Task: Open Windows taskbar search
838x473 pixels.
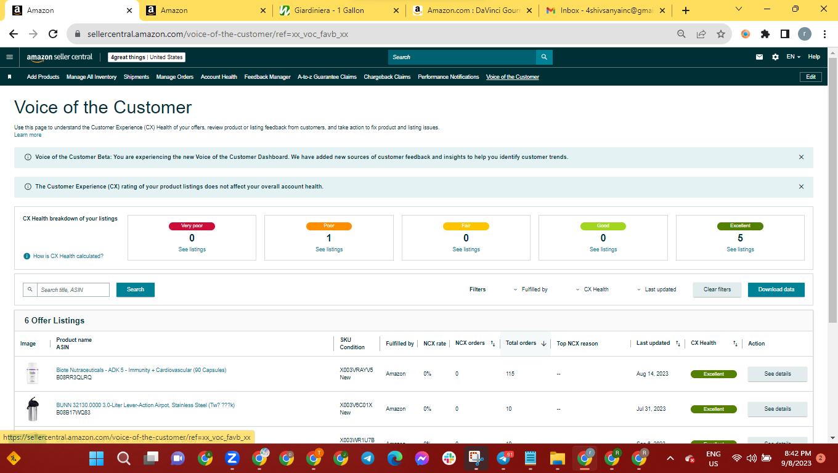Action: 124,458
